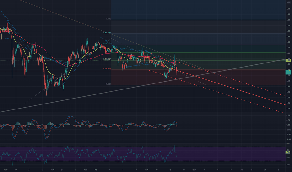This screenshot has width=292, height=172.
Task: Click the May label on time axis
Action: pyautogui.click(x=96, y=170)
